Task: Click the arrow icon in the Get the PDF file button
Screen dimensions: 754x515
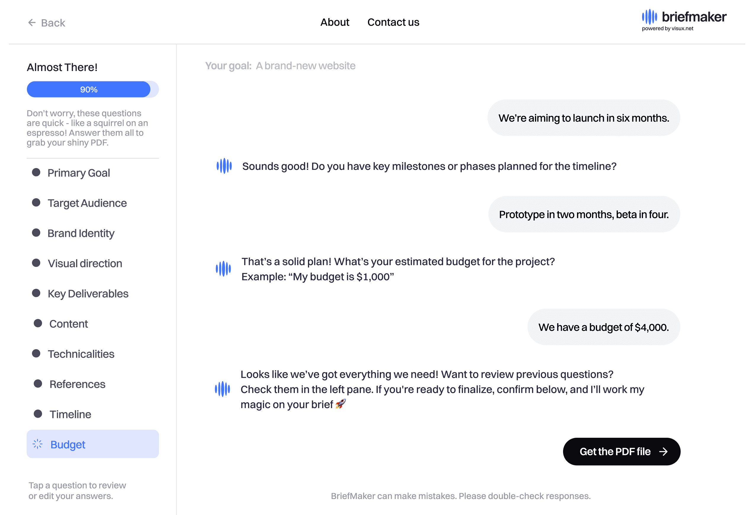Action: pyautogui.click(x=663, y=452)
